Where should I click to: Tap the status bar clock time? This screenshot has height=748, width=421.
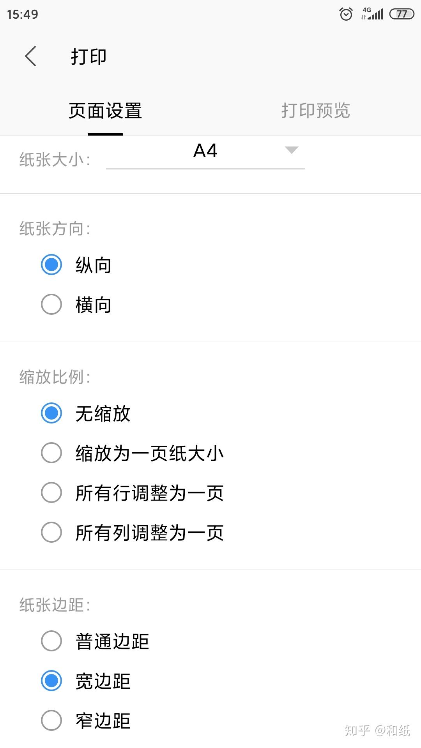[23, 14]
